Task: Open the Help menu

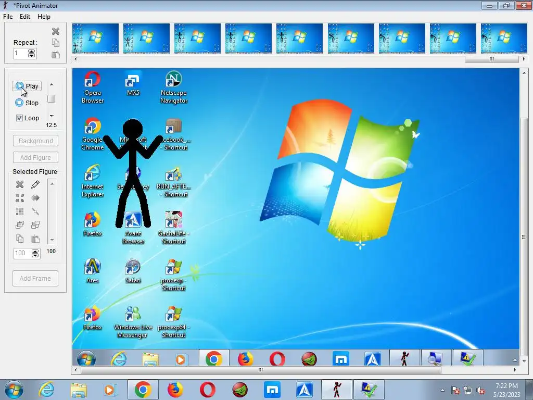Action: pos(44,17)
